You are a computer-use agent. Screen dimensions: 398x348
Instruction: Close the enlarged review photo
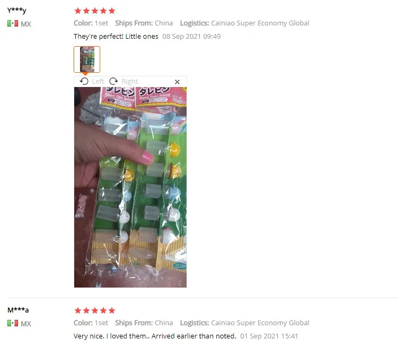coord(177,82)
